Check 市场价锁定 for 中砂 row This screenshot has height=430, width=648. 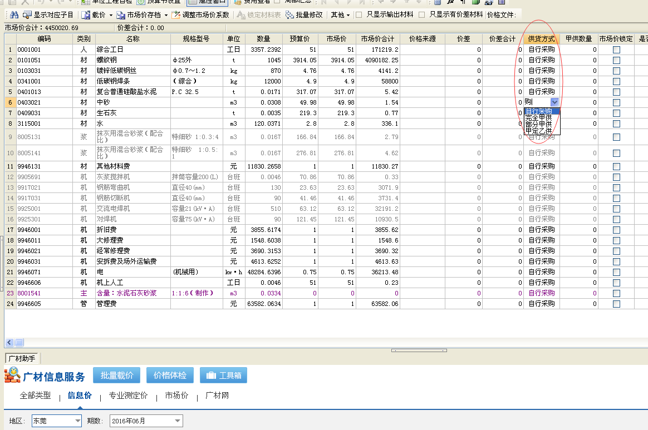coord(617,102)
